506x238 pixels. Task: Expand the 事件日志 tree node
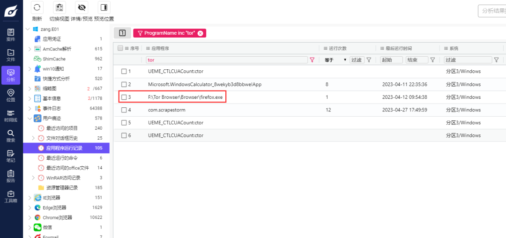coord(30,108)
